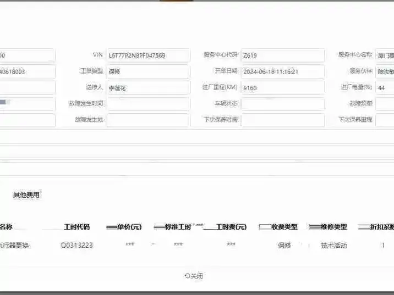Click the 进厂里程(KM) field showing 9160
Screen dimensions: 394x295
[283, 88]
